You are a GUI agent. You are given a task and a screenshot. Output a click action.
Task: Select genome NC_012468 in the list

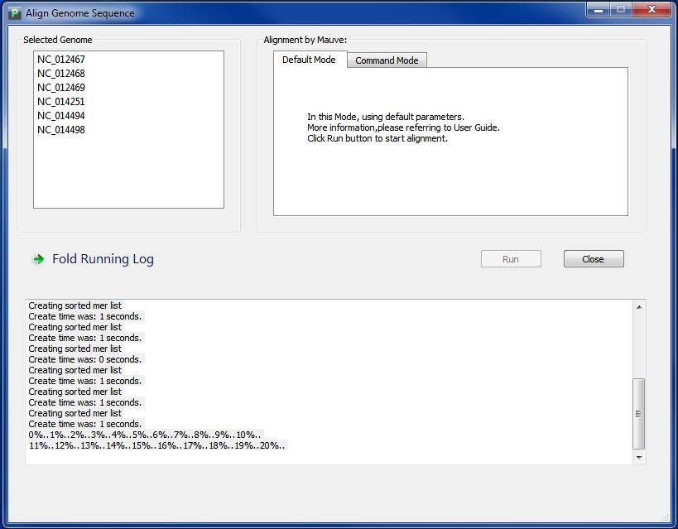click(61, 74)
